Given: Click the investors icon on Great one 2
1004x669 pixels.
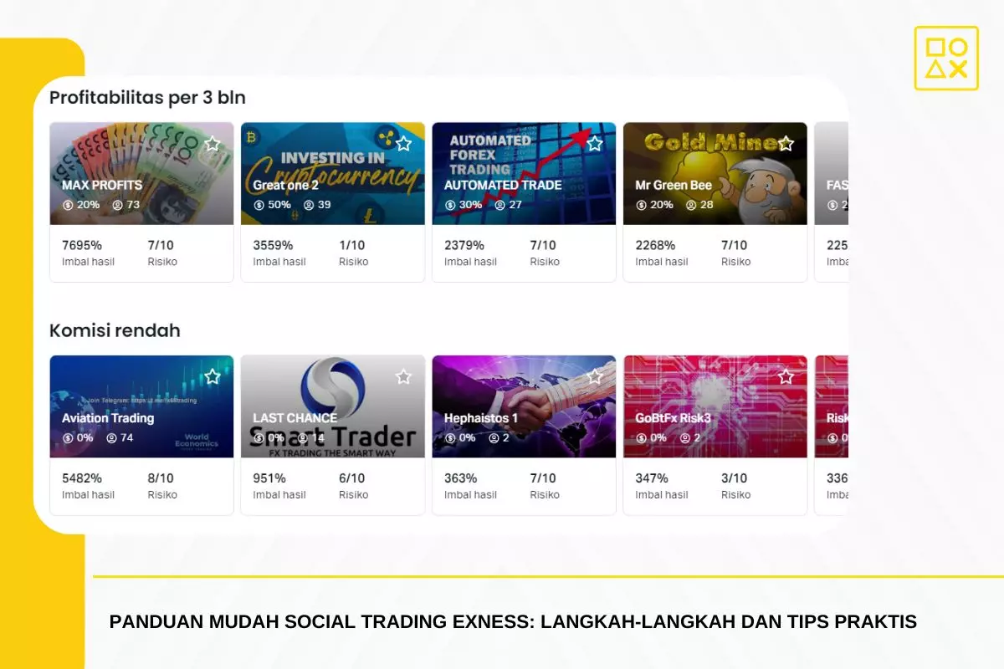Looking at the screenshot, I should [x=309, y=205].
